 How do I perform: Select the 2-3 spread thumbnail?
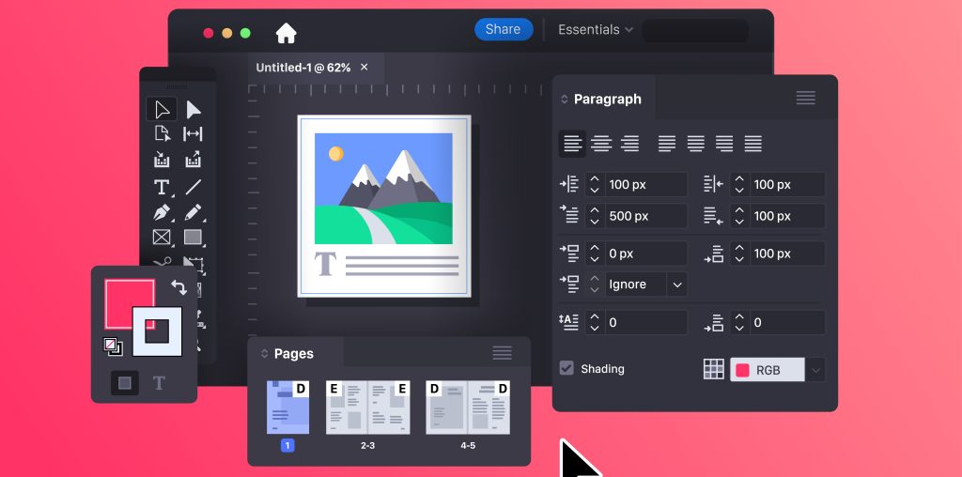pos(367,408)
